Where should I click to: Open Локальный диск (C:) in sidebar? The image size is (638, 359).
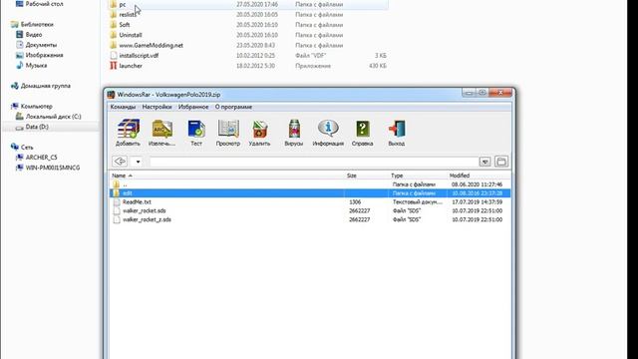53,117
